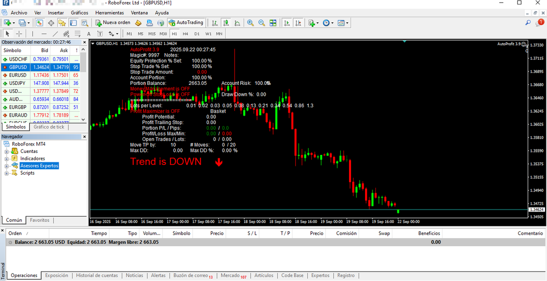Expand the Asesores Expertos tree node
Viewport: 547px width, 281px height.
(x=6, y=166)
